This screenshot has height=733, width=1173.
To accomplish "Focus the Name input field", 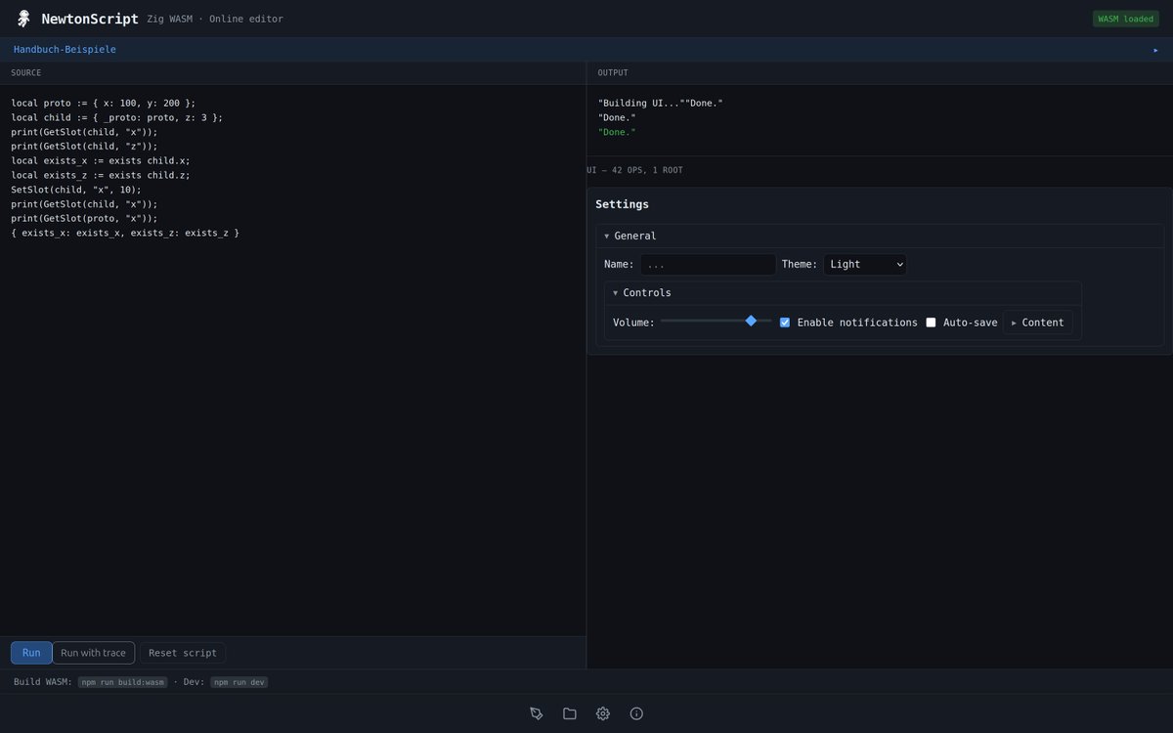I will tap(708, 264).
